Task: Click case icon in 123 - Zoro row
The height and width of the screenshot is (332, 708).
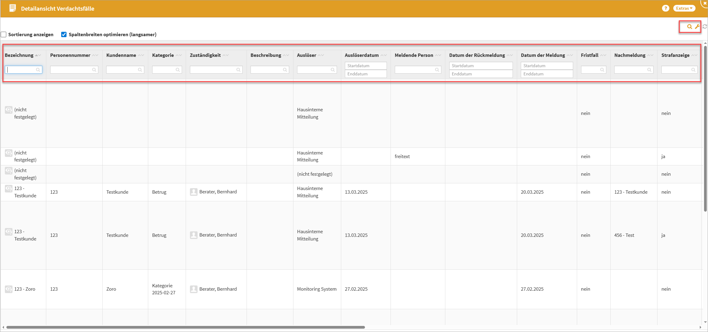Action: tap(9, 289)
